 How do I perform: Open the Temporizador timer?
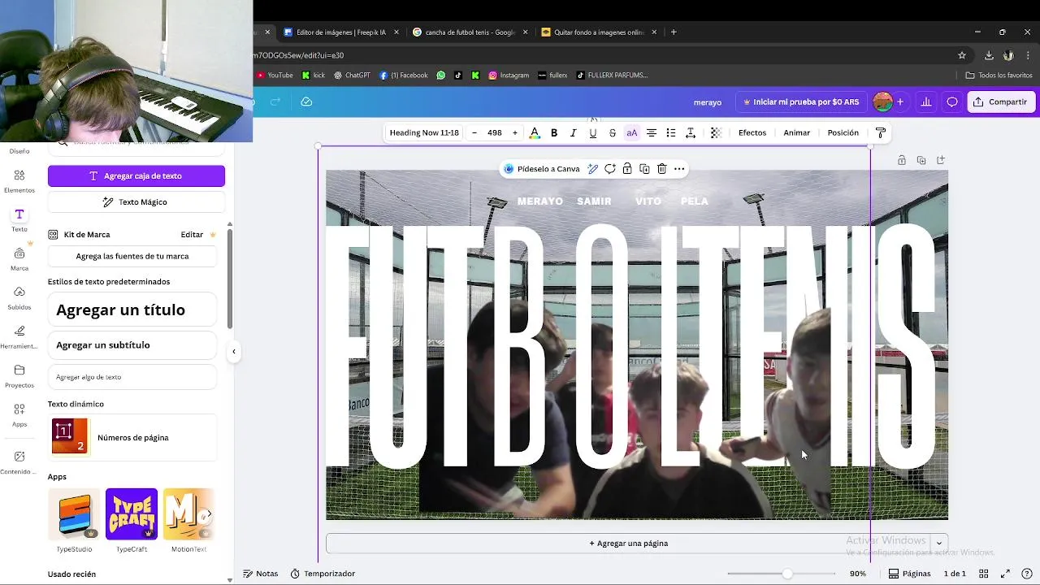coord(323,574)
